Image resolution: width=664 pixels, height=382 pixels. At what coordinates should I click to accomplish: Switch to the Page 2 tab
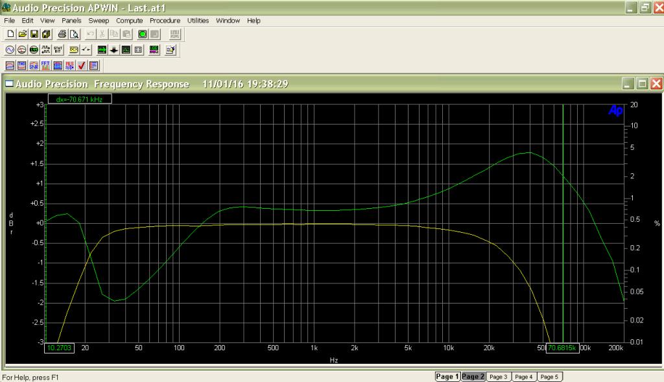click(473, 377)
